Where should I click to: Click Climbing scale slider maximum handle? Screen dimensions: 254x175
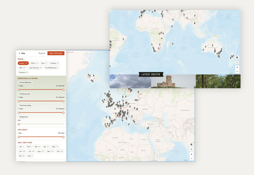63,101
